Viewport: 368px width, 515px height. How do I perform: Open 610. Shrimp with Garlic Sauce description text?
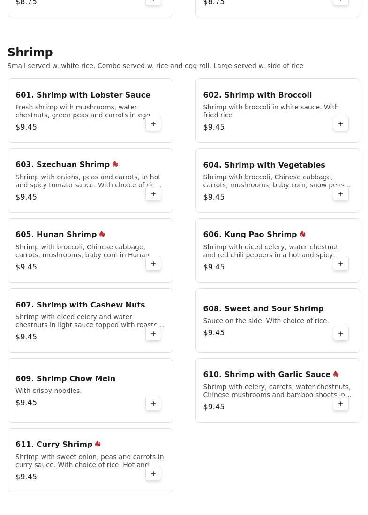click(x=277, y=391)
